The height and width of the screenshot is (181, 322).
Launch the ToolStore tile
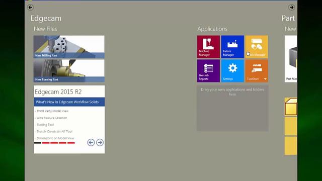click(x=257, y=71)
